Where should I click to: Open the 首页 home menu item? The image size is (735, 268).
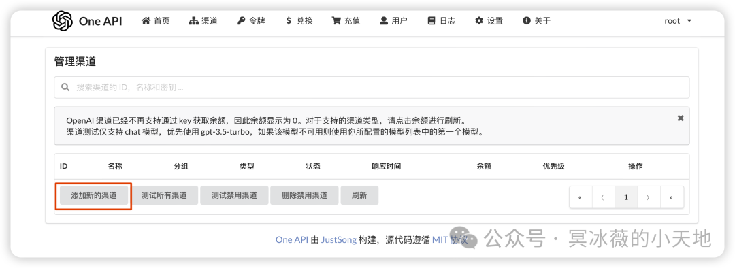156,20
